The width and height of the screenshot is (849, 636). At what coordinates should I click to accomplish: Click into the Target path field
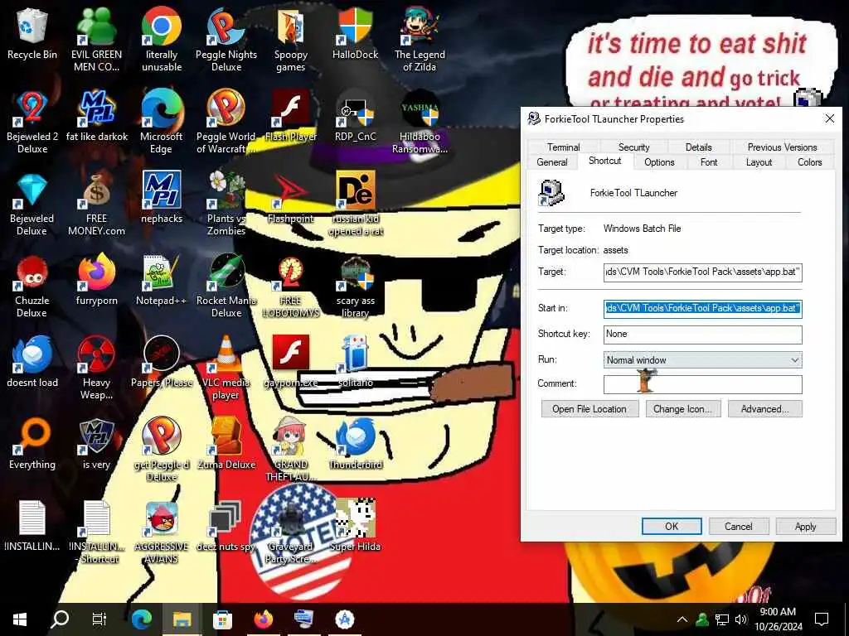pyautogui.click(x=703, y=272)
